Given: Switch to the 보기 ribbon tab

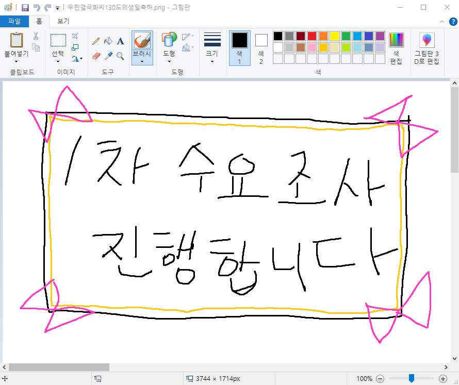Looking at the screenshot, I should point(63,21).
